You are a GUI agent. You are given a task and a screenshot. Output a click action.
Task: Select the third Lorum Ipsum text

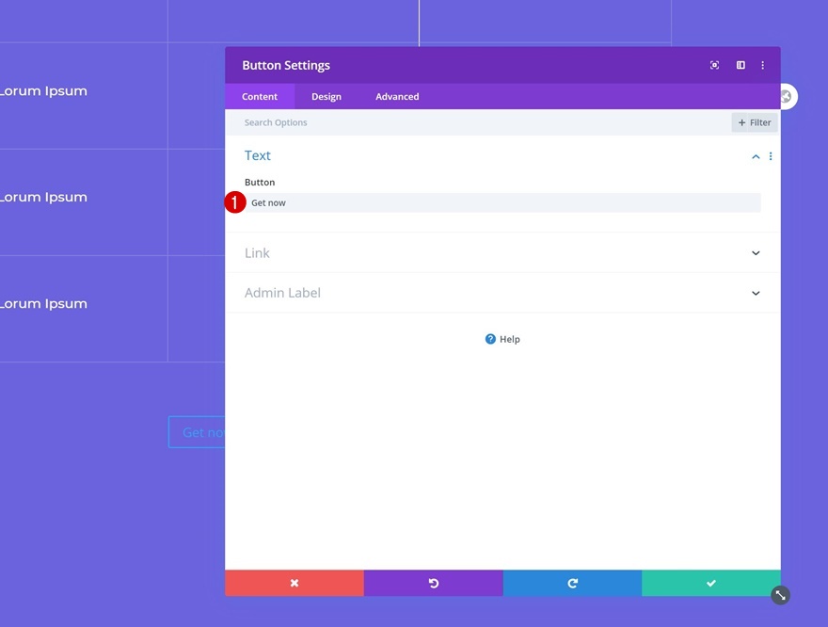click(43, 304)
